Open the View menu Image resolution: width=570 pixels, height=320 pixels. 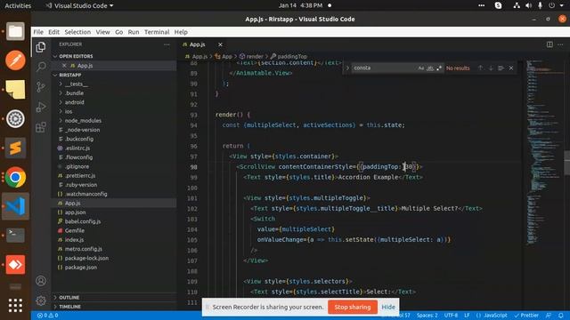point(103,32)
